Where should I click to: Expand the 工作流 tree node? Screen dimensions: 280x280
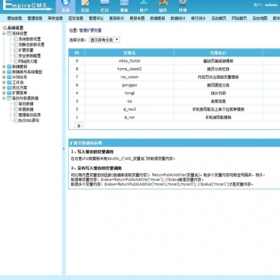pyautogui.click(x=4, y=83)
